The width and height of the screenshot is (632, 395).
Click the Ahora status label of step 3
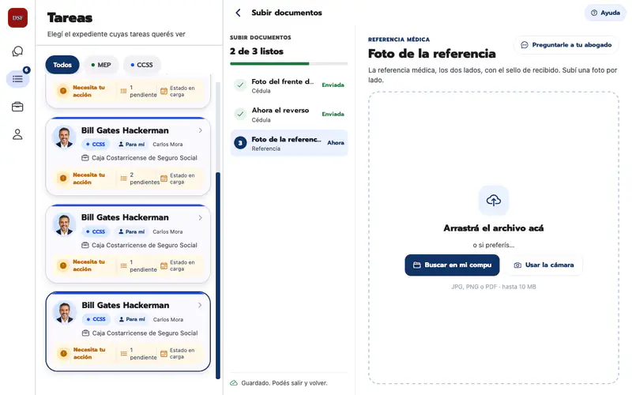click(336, 143)
